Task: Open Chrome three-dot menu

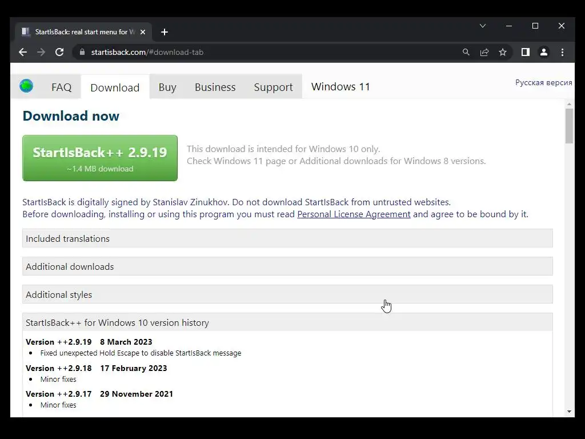Action: tap(562, 52)
